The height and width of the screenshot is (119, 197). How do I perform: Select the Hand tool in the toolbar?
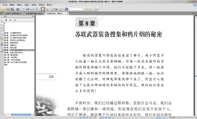coord(43,9)
